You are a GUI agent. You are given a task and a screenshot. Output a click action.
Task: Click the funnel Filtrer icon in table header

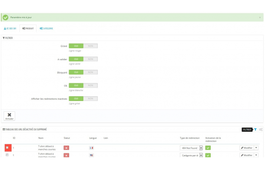tap(255, 130)
